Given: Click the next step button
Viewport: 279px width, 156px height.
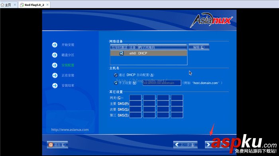Looking at the screenshot, I should click(x=217, y=144).
